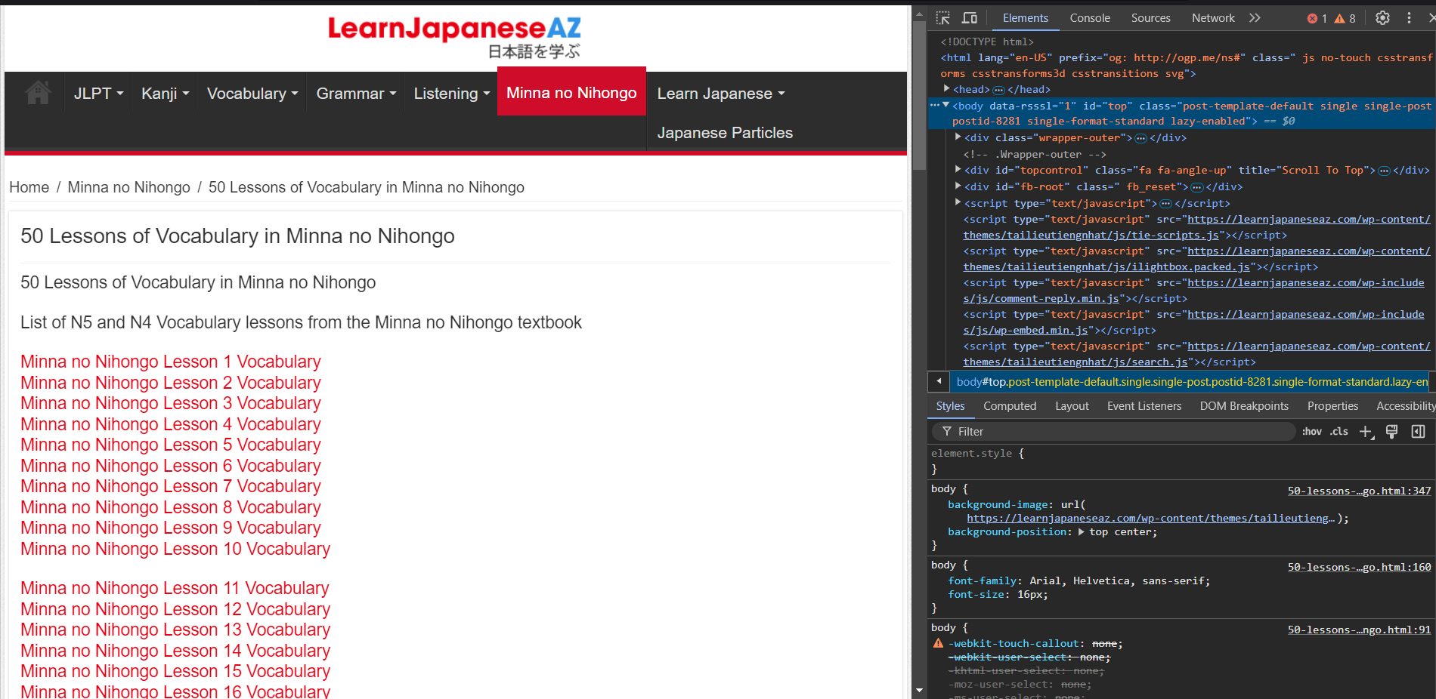Open Minna no Nihongo Lesson 10 Vocabulary

coord(175,549)
